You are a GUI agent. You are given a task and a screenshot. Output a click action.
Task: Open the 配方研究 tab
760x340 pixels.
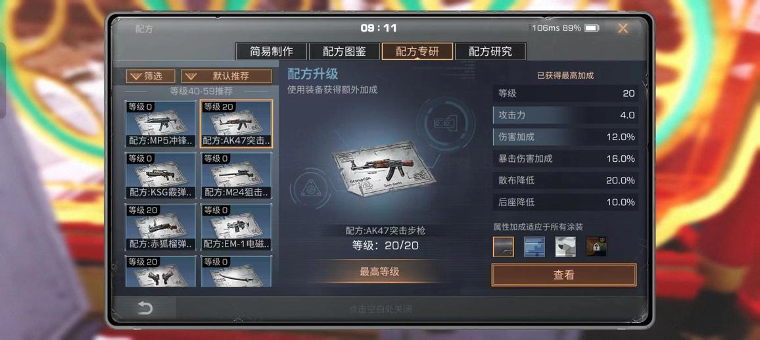490,51
